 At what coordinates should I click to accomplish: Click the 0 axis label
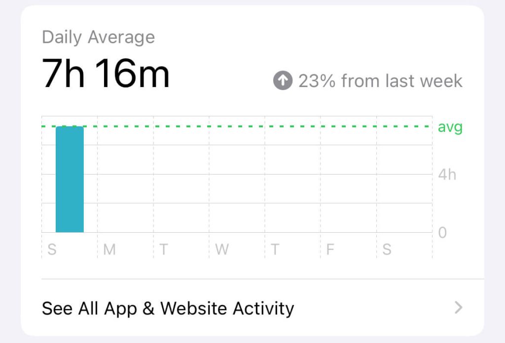point(442,233)
